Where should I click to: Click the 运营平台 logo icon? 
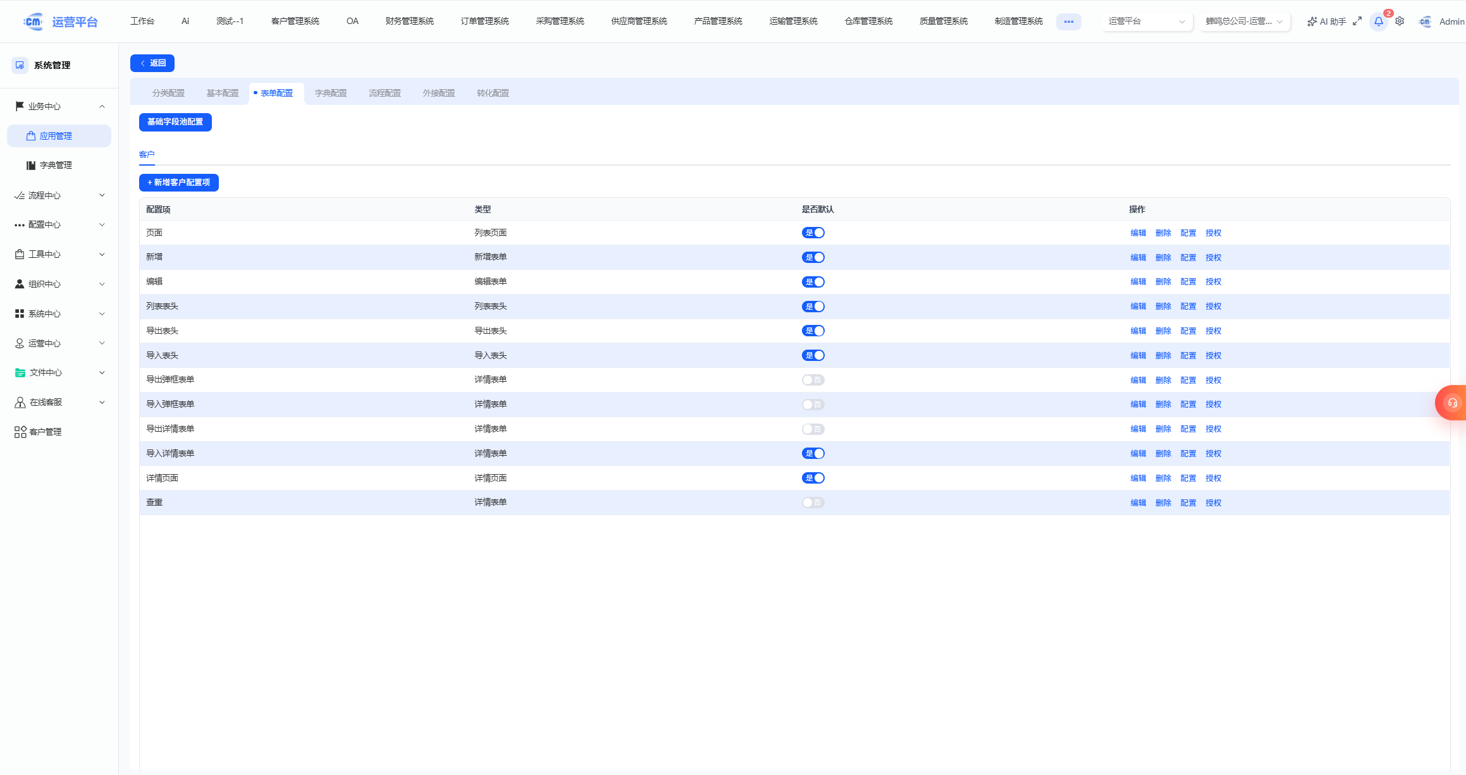(x=33, y=21)
